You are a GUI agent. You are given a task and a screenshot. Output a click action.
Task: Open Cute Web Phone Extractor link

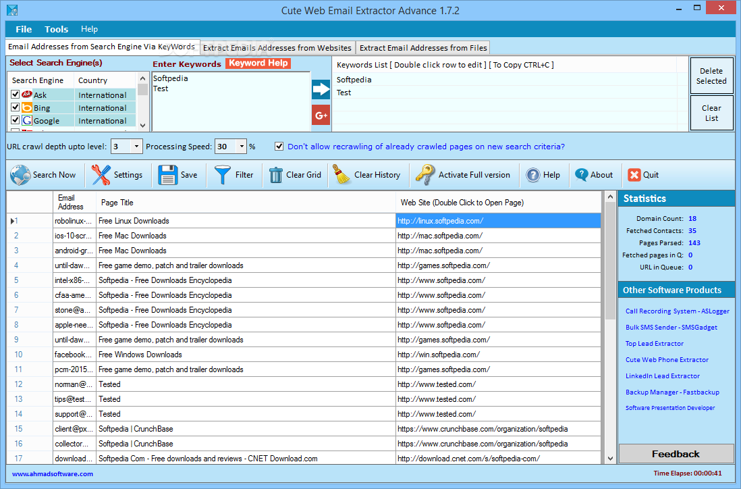[x=667, y=359]
